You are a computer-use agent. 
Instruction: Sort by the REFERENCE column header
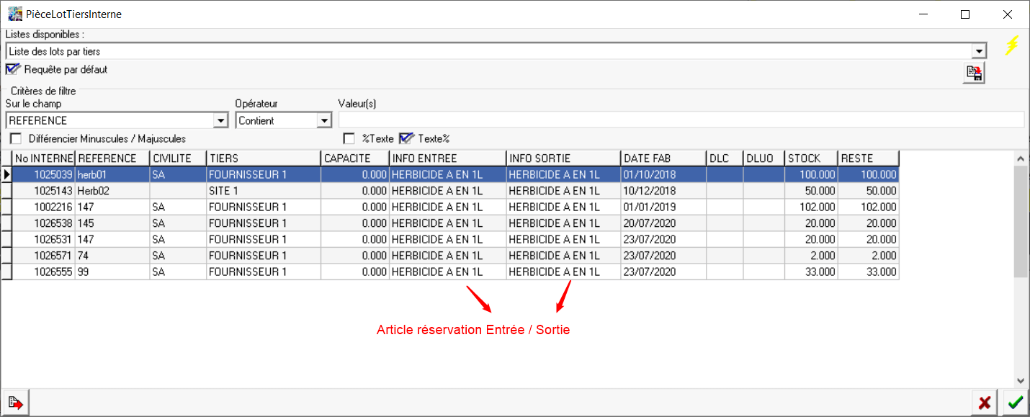click(x=112, y=158)
